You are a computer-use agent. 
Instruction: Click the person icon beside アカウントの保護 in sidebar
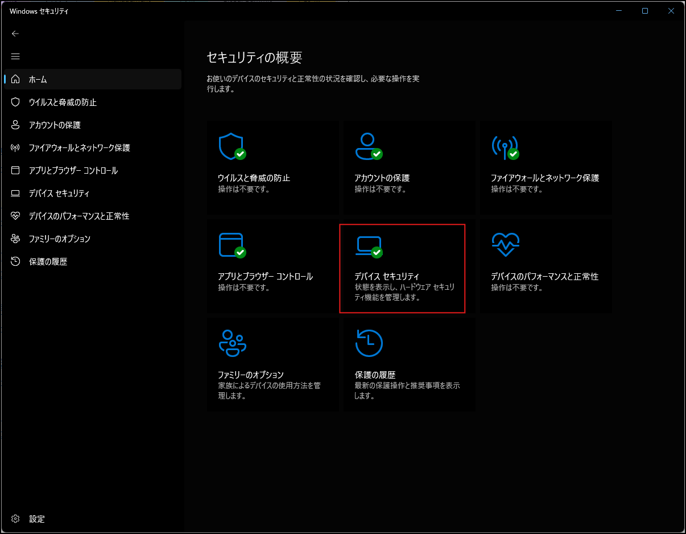click(x=15, y=125)
